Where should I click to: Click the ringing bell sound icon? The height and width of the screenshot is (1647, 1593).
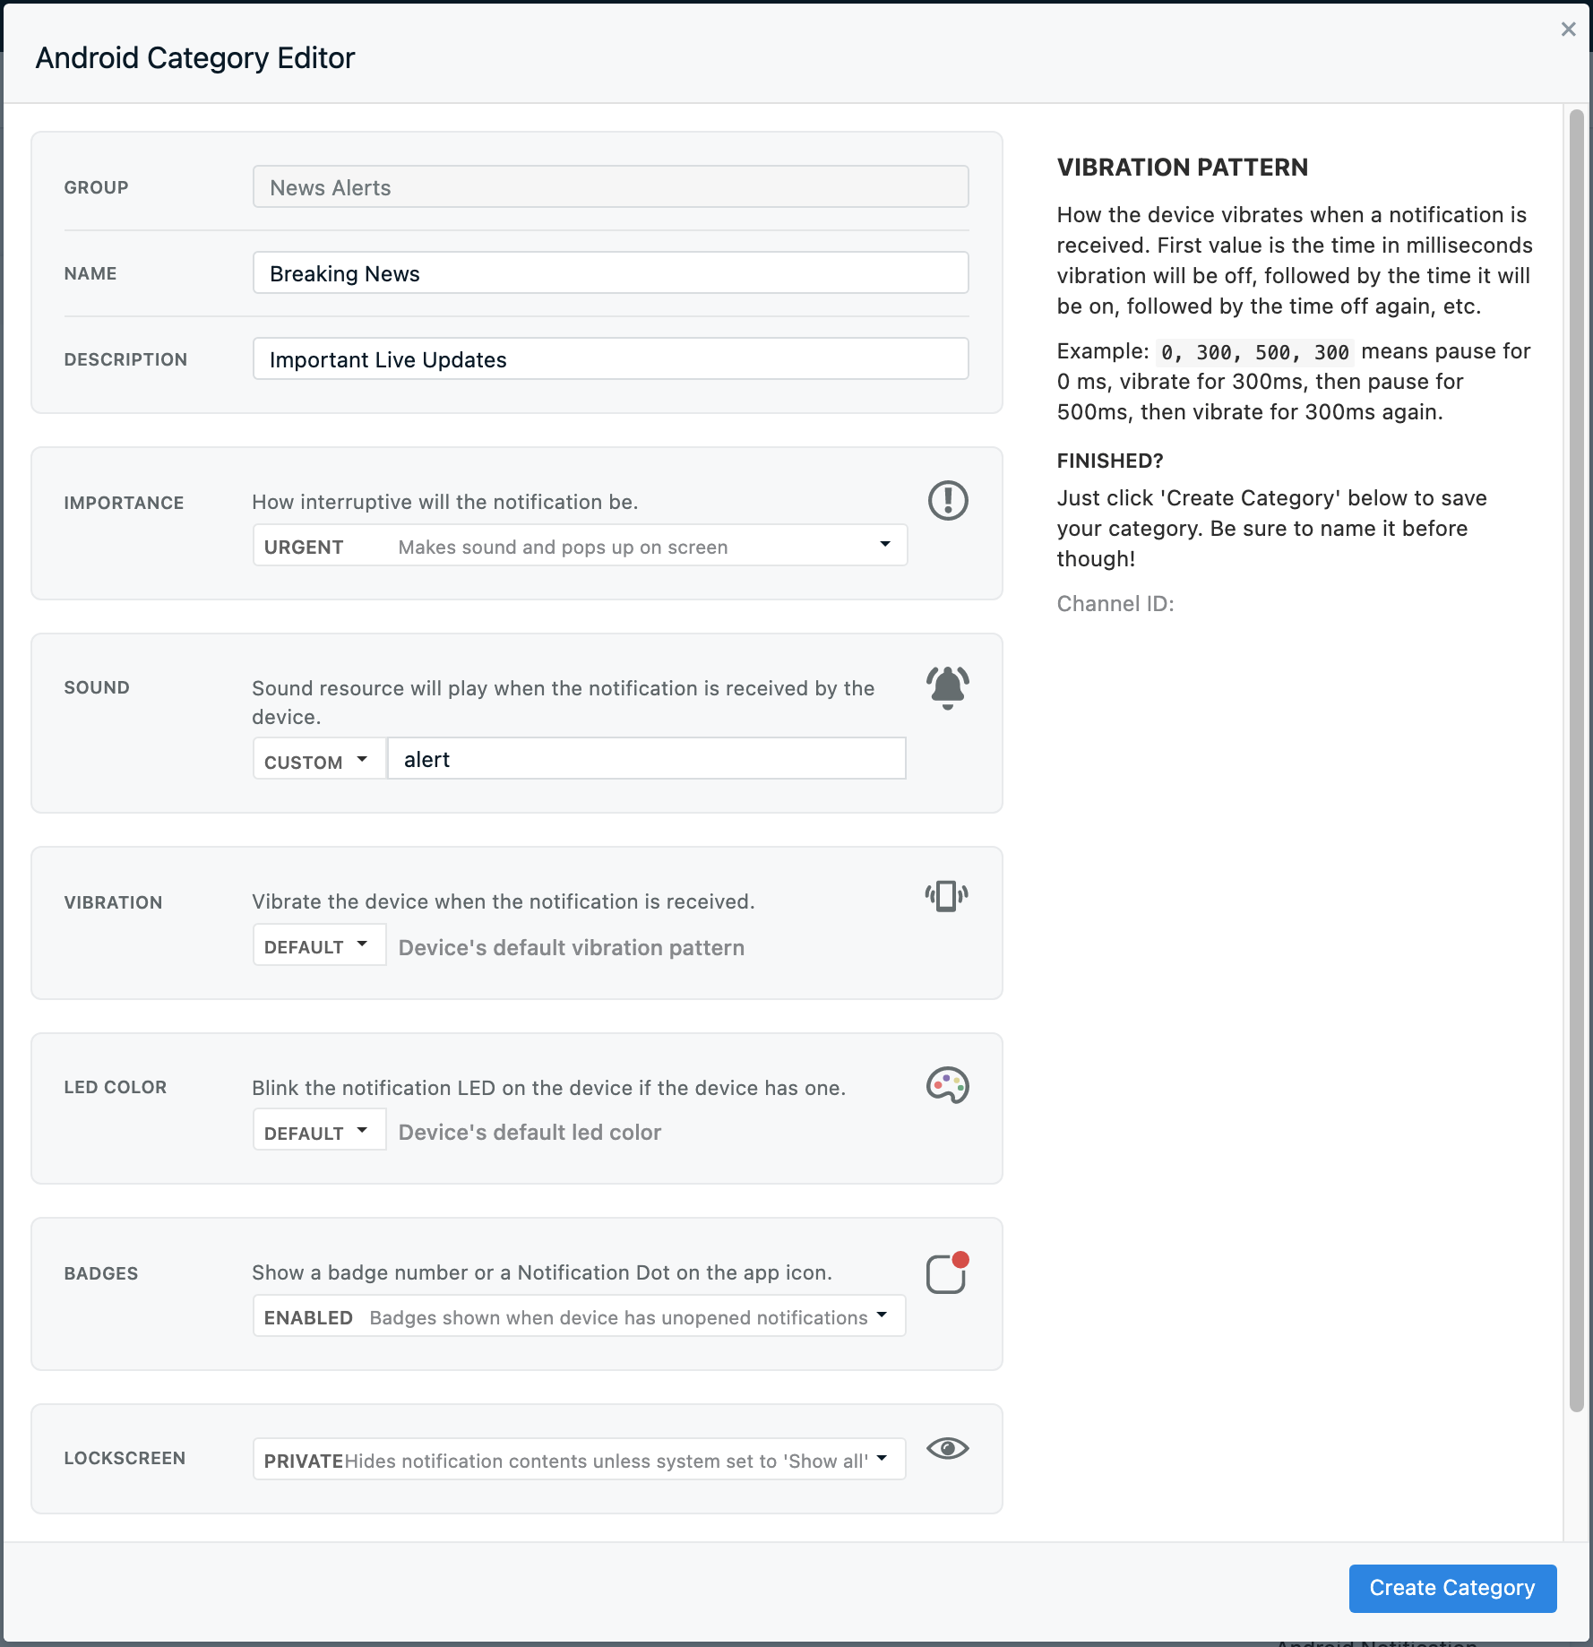(x=948, y=687)
